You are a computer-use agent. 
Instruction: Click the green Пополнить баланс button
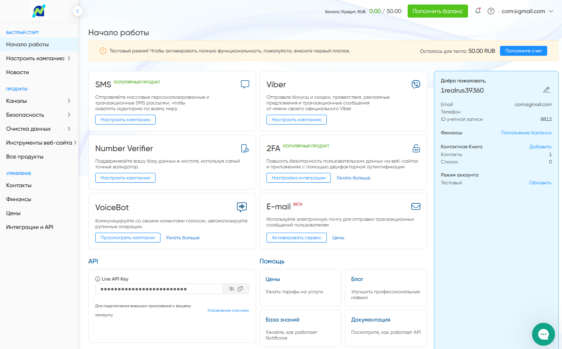[438, 11]
